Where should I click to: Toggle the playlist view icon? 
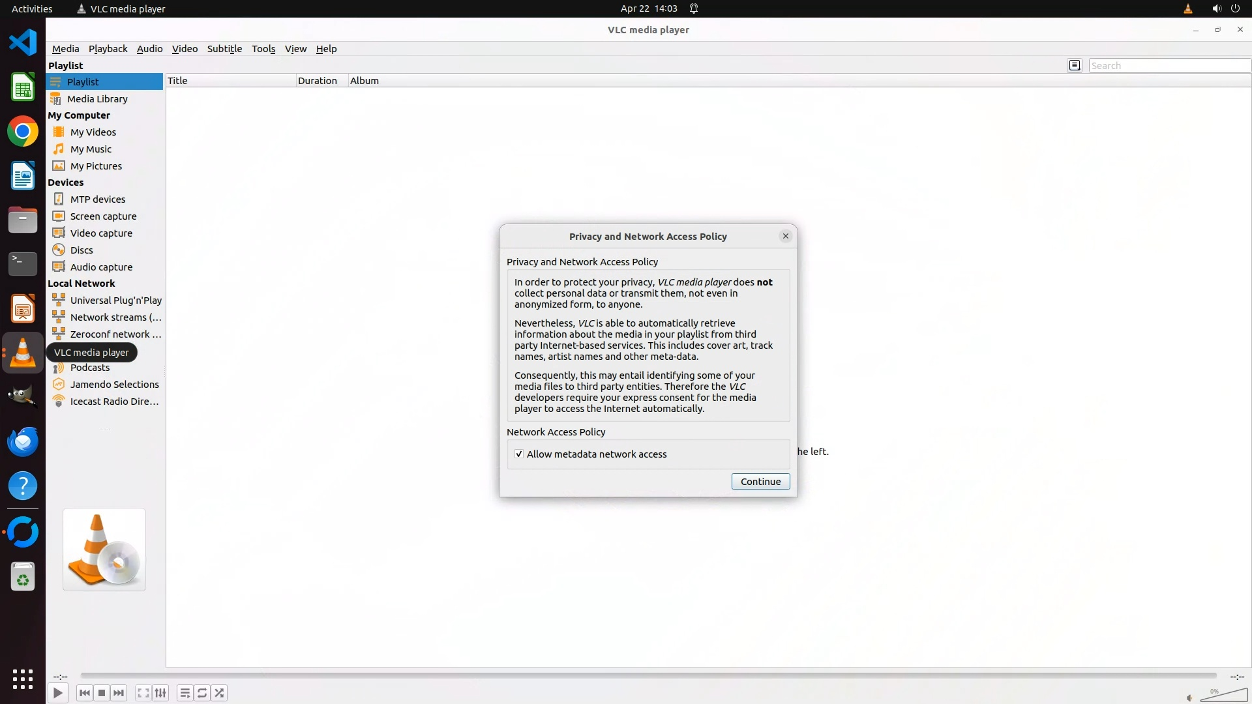185,693
